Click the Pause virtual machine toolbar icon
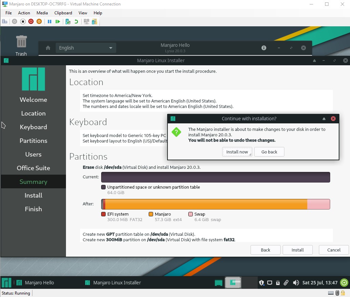The width and height of the screenshot is (350, 297). click(x=50, y=22)
